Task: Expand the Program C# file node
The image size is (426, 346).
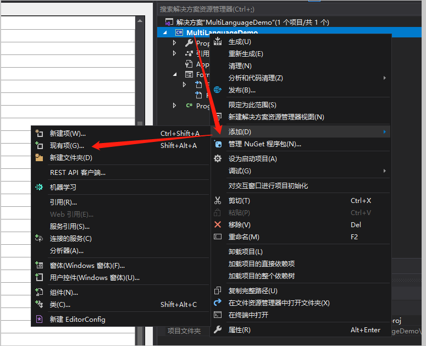Action: coord(174,106)
